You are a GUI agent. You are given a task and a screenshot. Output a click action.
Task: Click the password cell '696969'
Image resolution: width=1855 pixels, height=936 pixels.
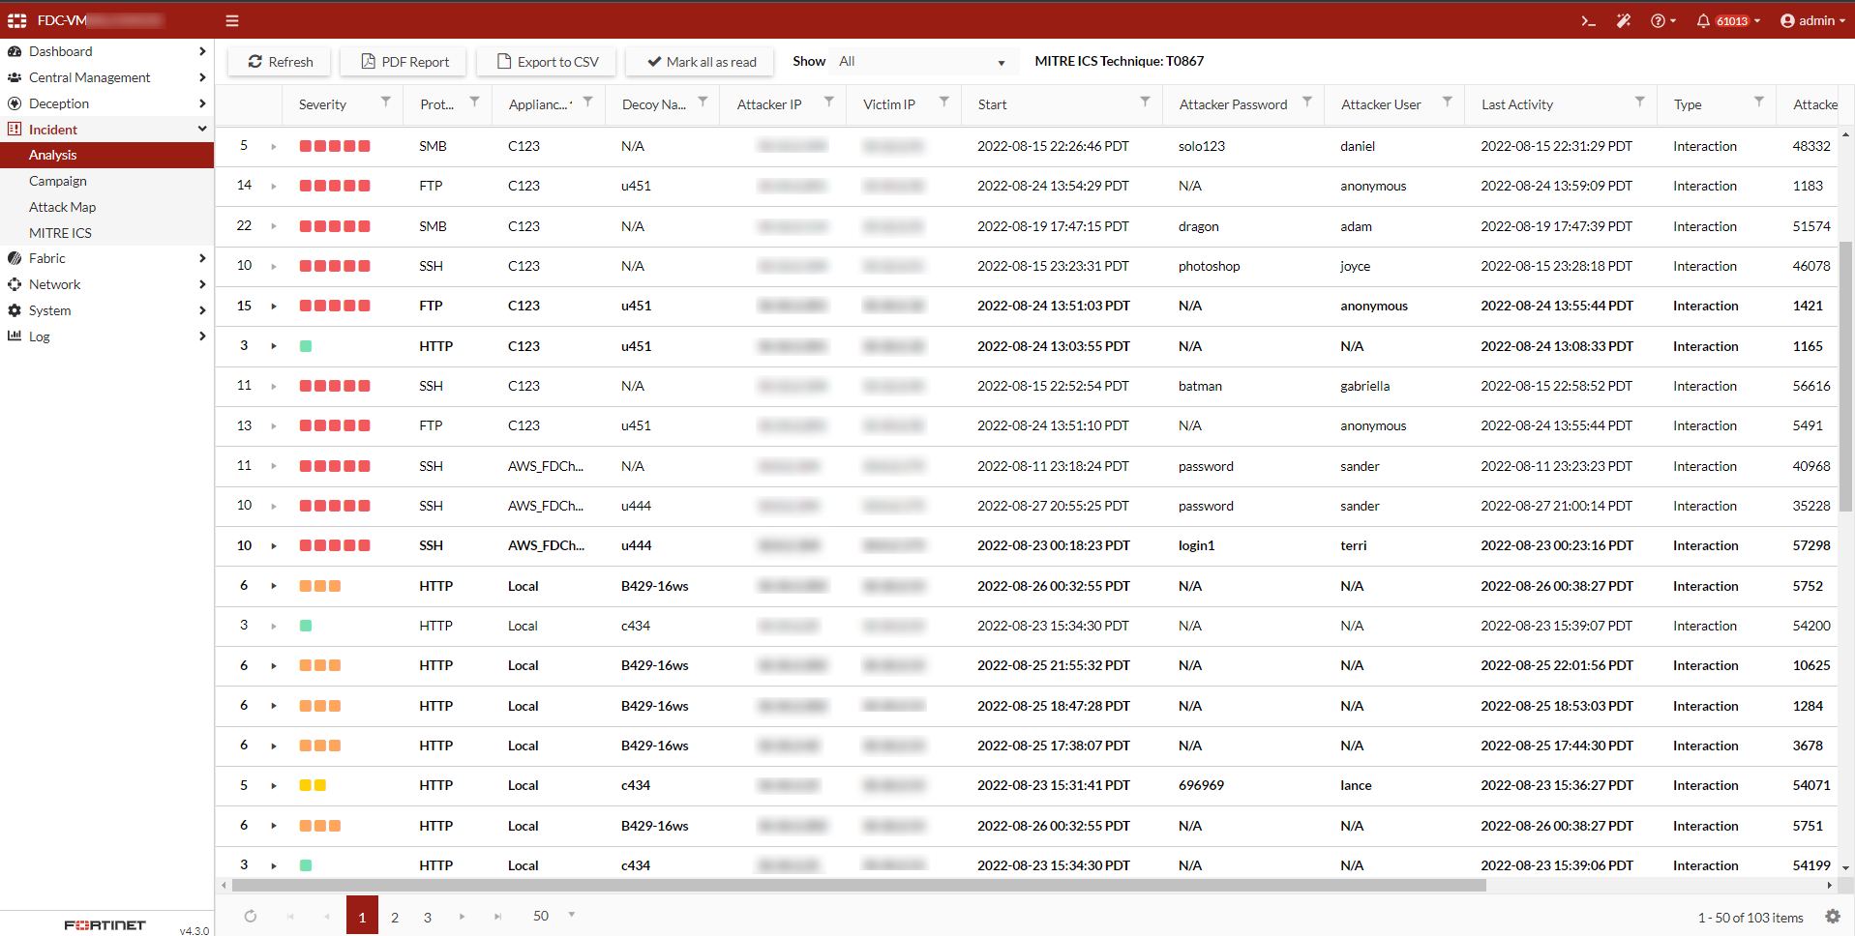click(x=1201, y=786)
